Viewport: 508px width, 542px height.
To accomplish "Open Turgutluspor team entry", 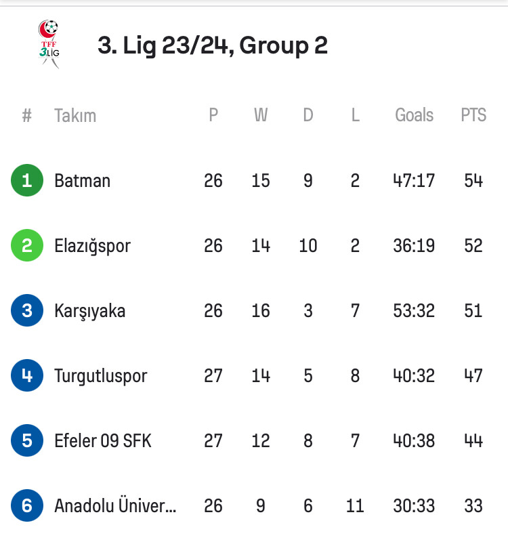I will click(100, 376).
